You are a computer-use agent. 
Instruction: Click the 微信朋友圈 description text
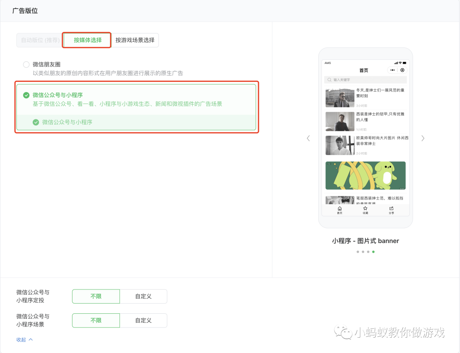(108, 73)
